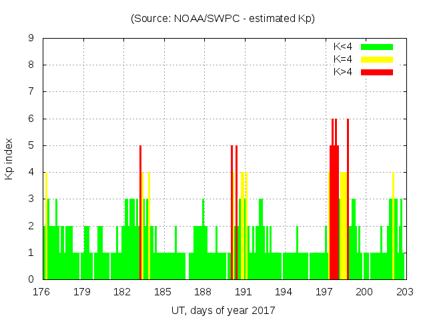Click the 'Kp index' y-axis label
Viewport: 427px width, 320px height.
click(x=9, y=159)
